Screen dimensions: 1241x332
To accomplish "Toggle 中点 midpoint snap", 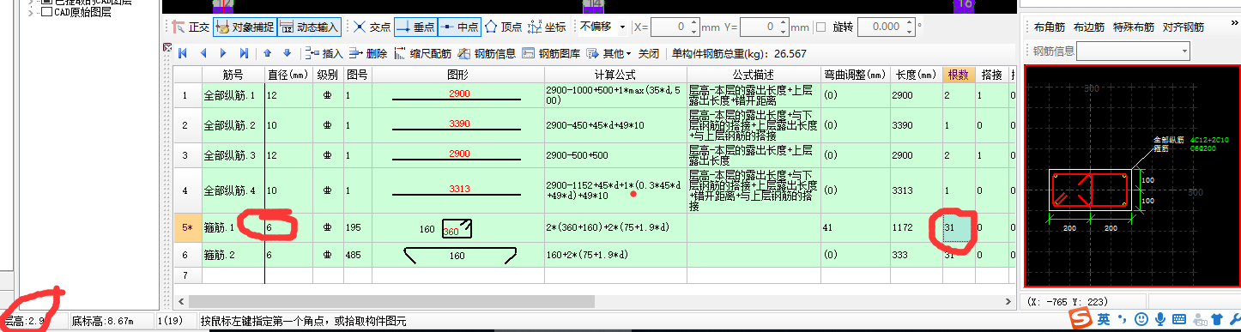I will 459,27.
